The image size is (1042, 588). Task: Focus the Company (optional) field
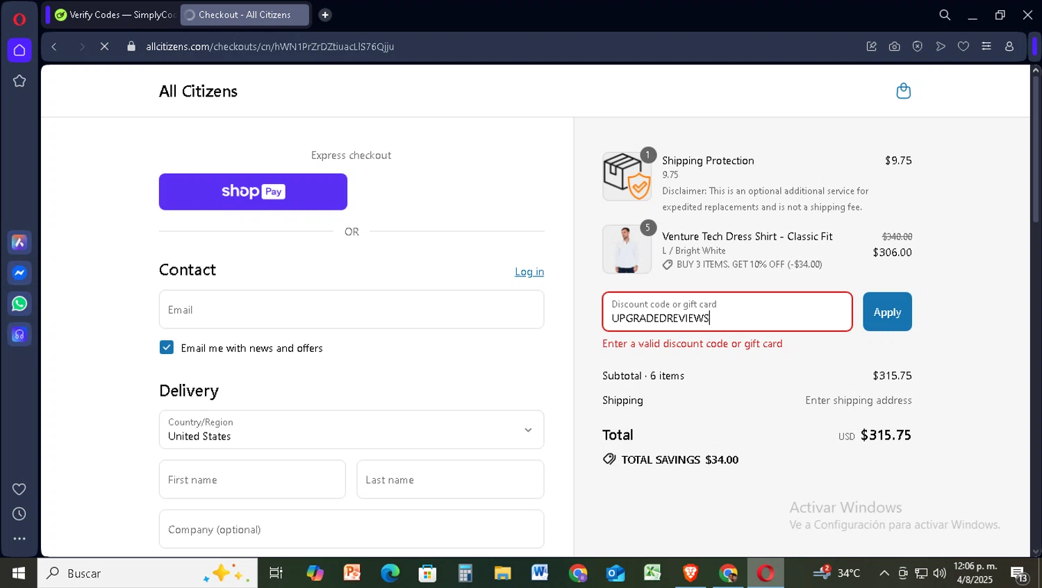click(352, 530)
